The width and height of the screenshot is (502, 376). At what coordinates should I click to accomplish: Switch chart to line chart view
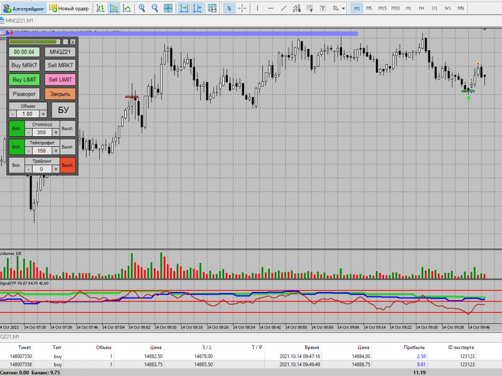click(x=127, y=8)
